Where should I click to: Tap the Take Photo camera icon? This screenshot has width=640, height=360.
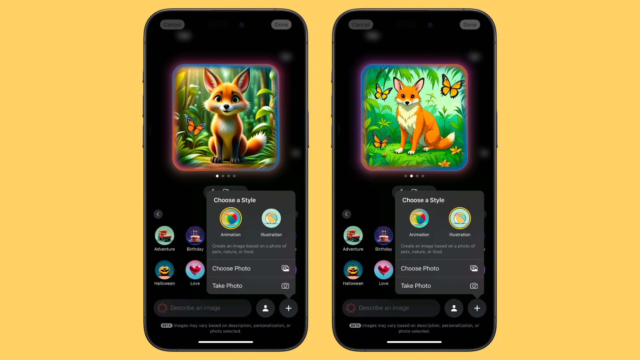click(x=285, y=286)
